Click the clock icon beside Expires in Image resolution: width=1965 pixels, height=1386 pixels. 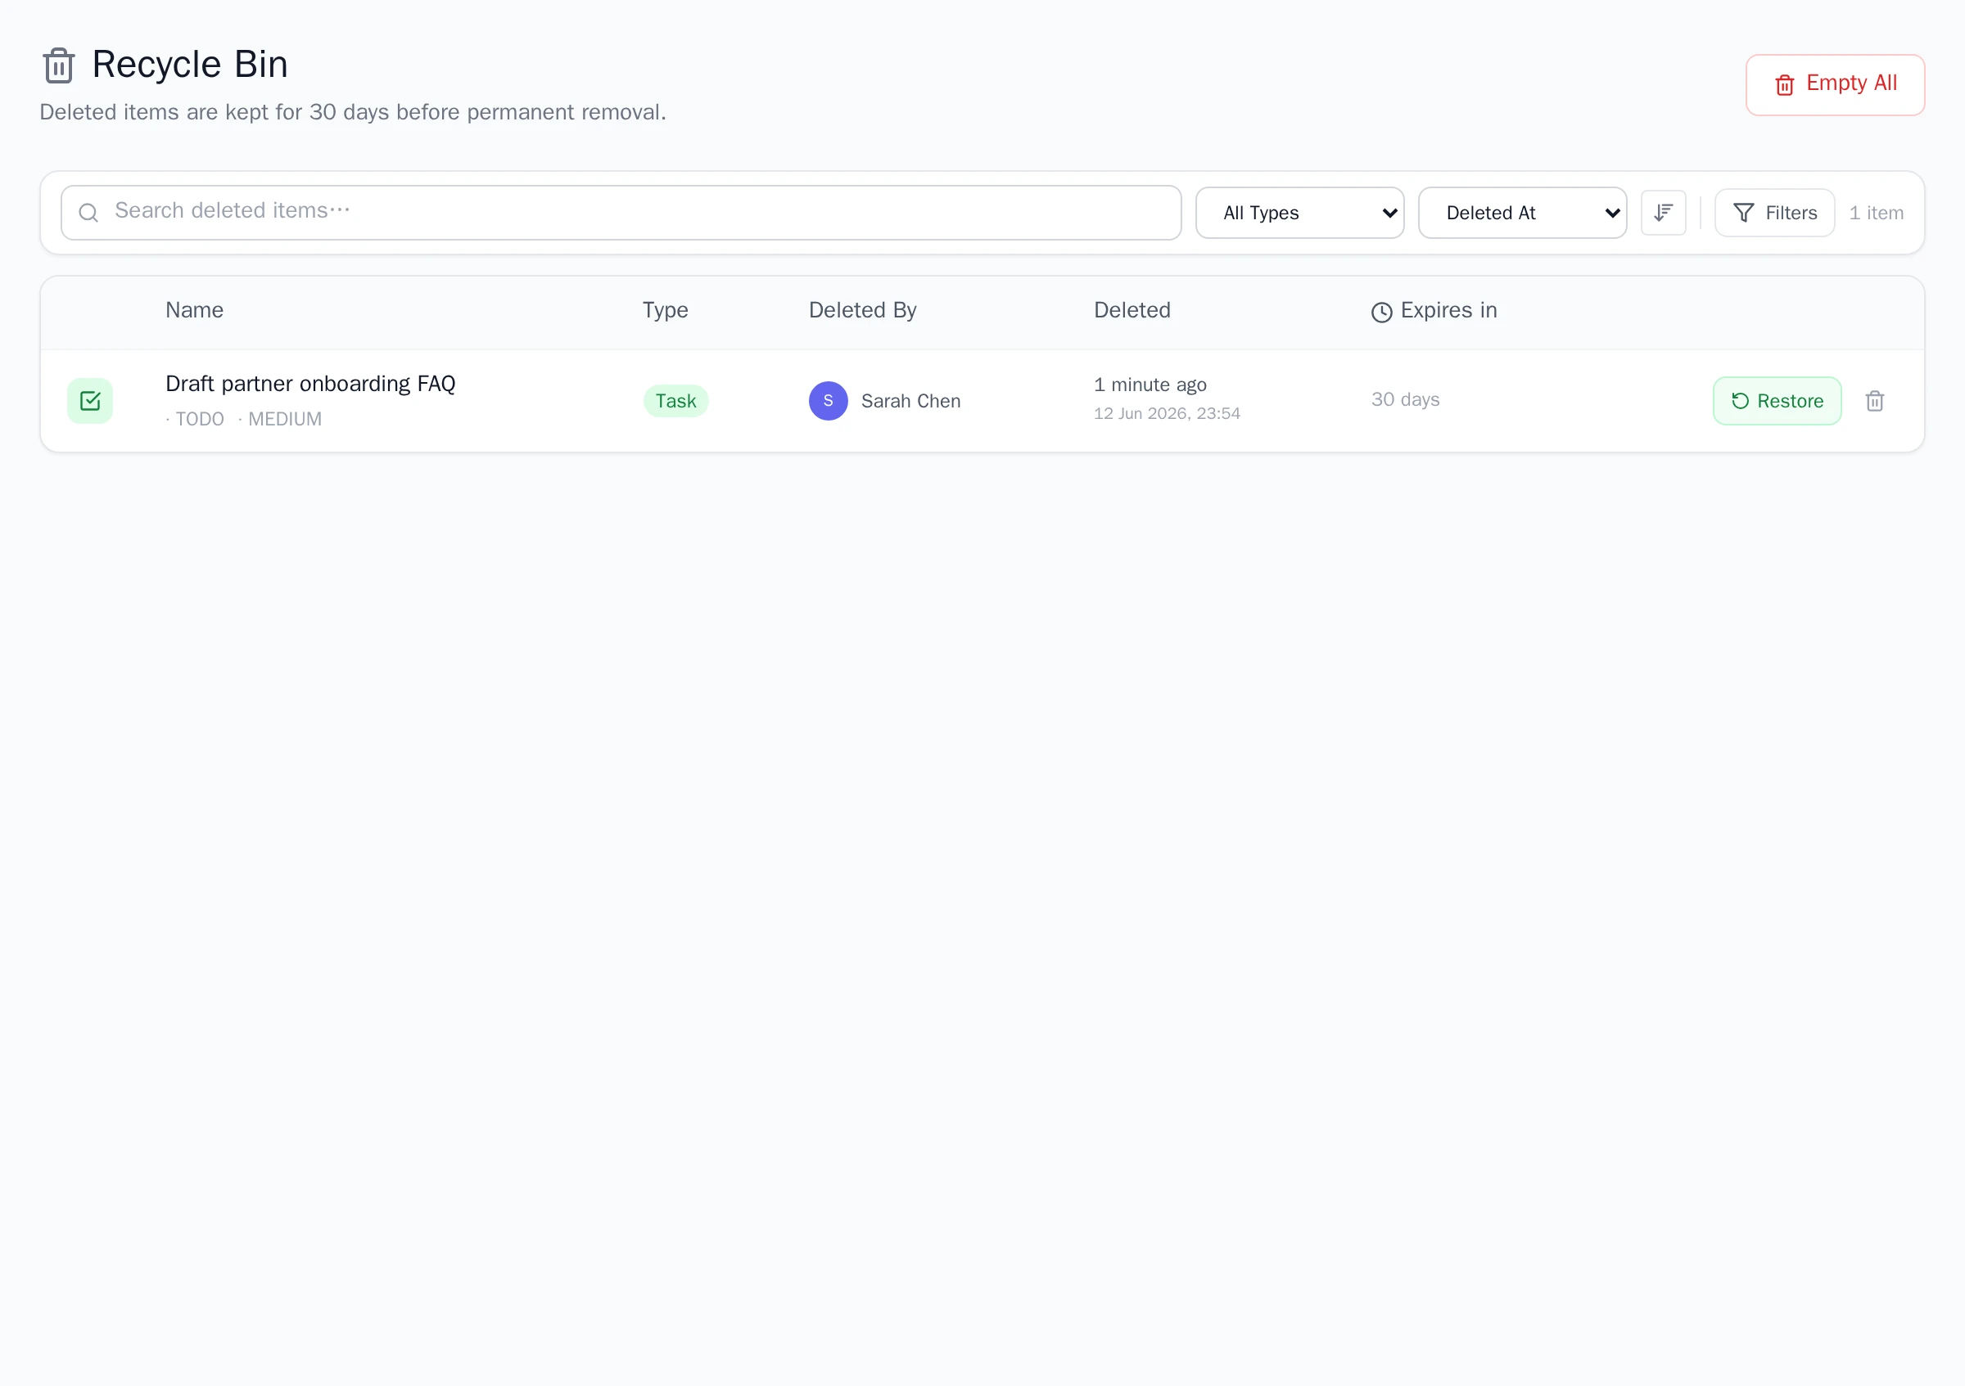pyautogui.click(x=1381, y=312)
